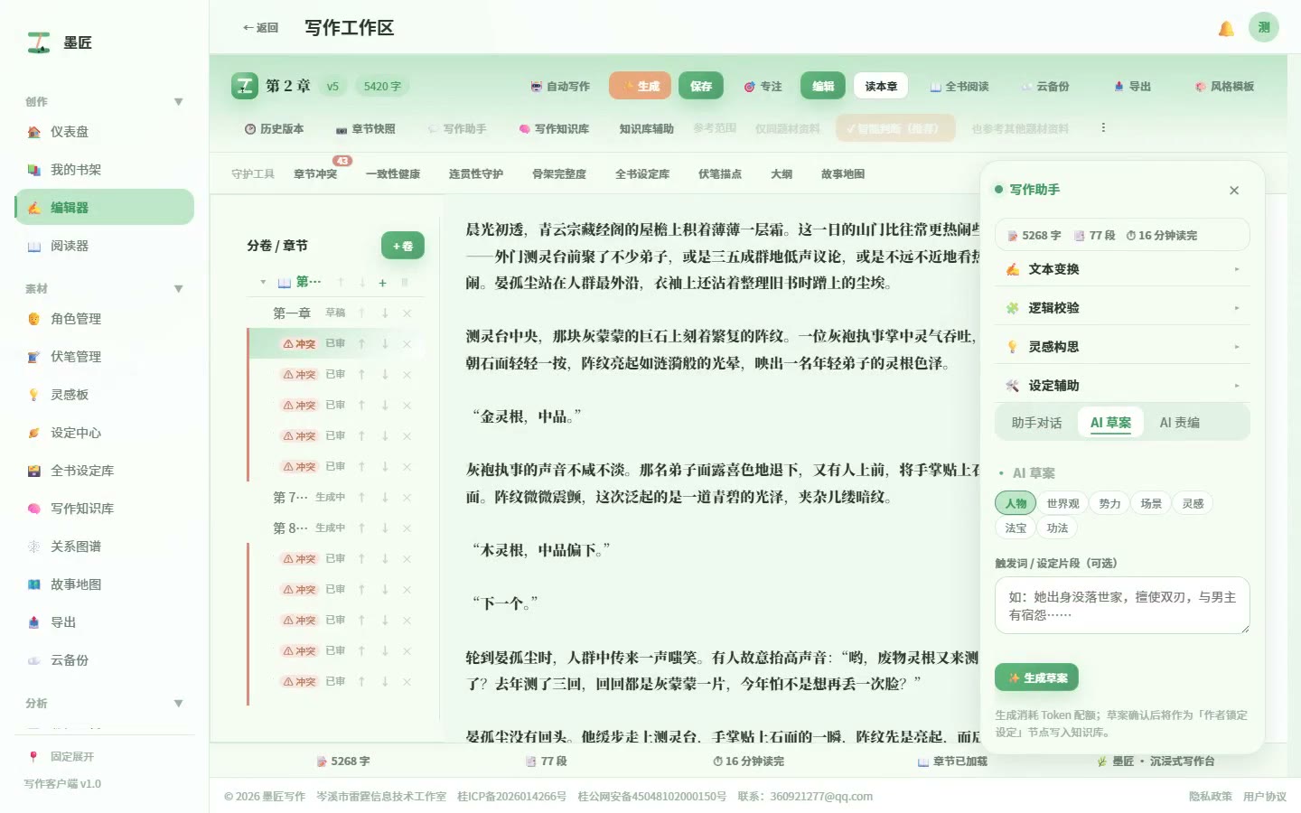Screen dimensions: 1301x813
Task: Select the 人物 draft type chip
Action: point(1016,504)
